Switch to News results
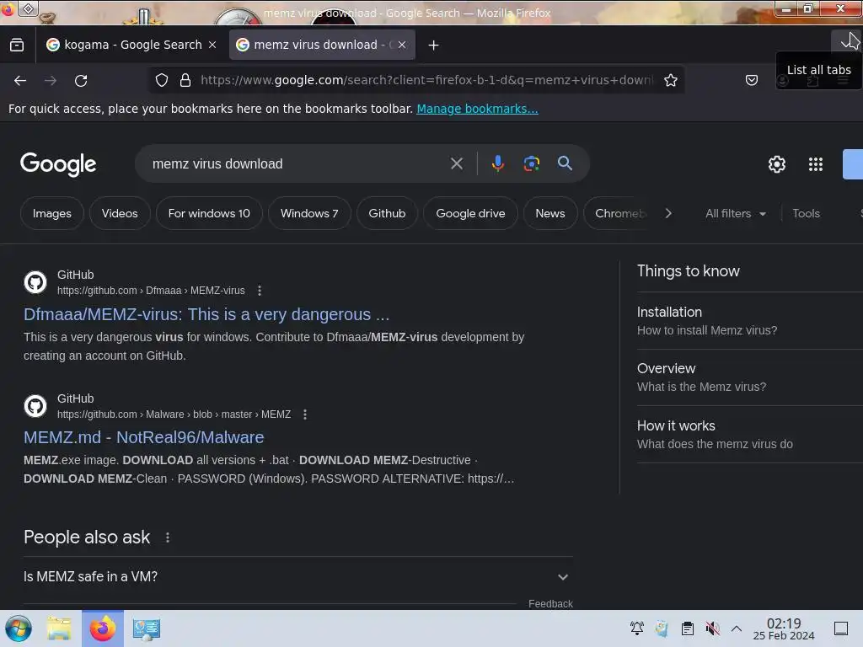The image size is (863, 647). click(550, 213)
